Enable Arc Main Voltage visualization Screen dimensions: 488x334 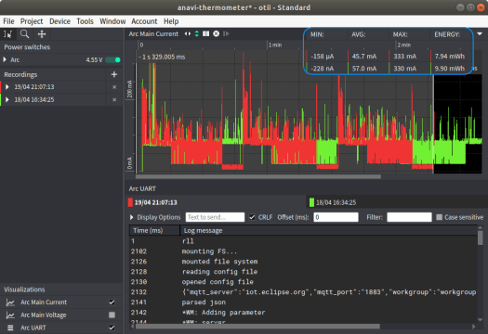pos(112,315)
